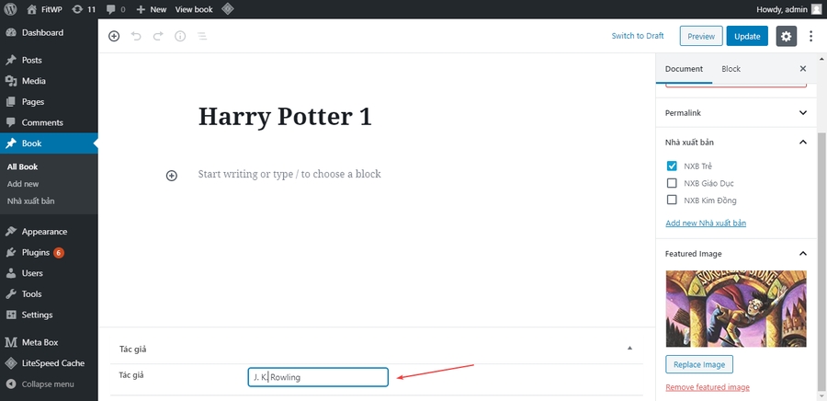Switch to the Block tab
The width and height of the screenshot is (827, 401).
click(731, 69)
